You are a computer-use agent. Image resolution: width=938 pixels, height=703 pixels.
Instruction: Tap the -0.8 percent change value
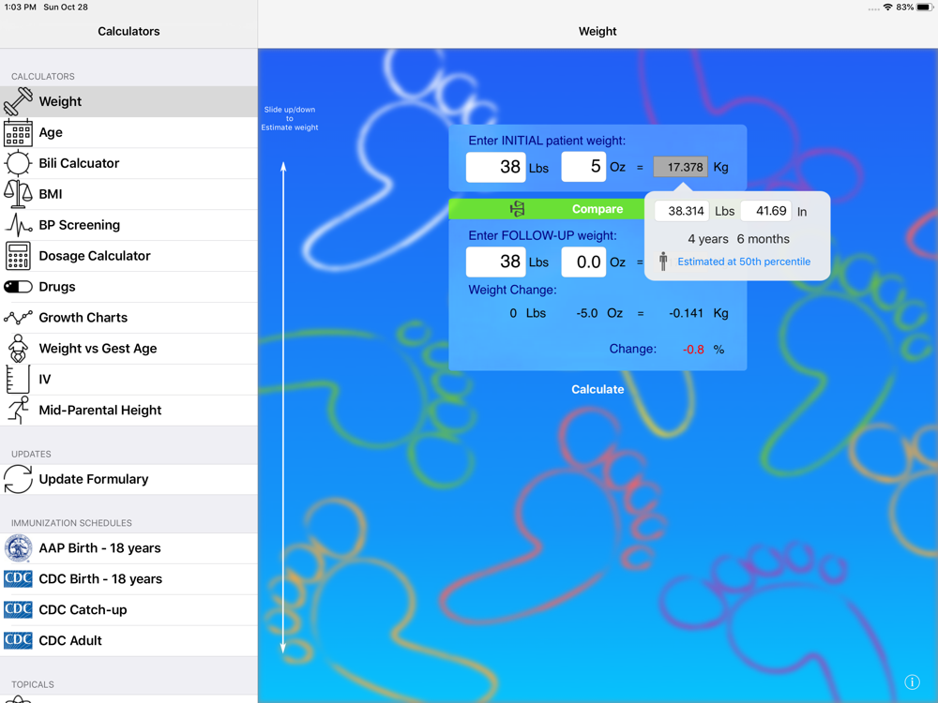693,349
